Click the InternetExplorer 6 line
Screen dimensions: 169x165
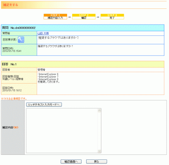click(48, 74)
